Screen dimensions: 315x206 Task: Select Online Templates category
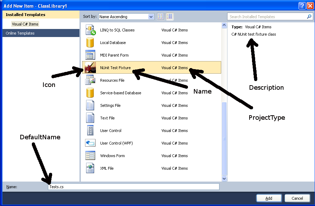41,33
